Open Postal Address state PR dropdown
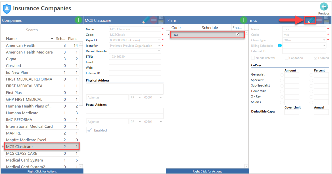Image resolution: width=332 pixels, height=174 pixels. click(140, 122)
